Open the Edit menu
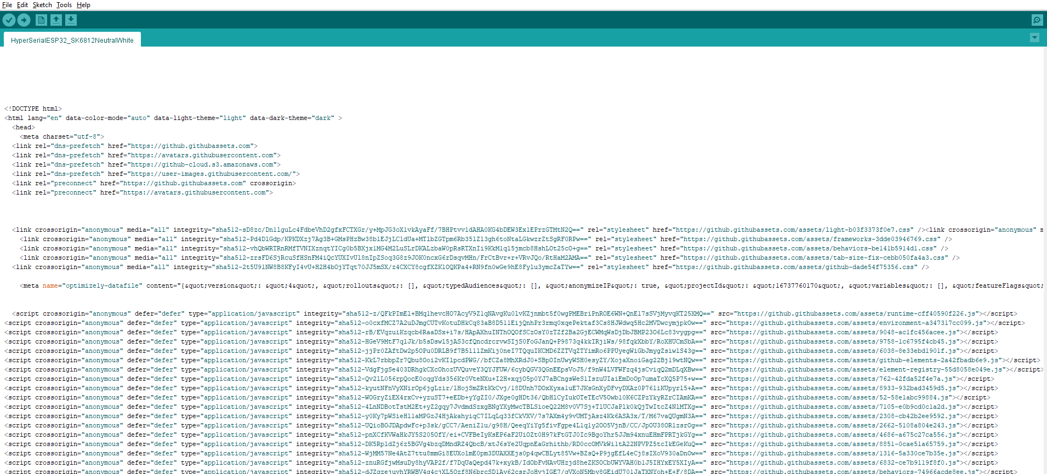 (x=22, y=5)
